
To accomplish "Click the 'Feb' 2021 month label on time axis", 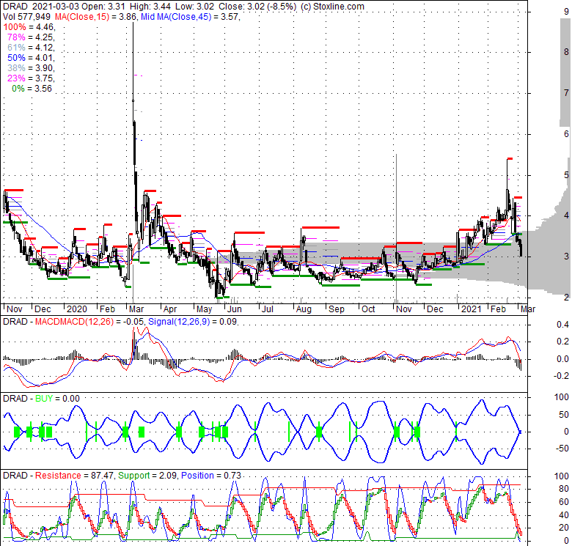I will point(498,309).
